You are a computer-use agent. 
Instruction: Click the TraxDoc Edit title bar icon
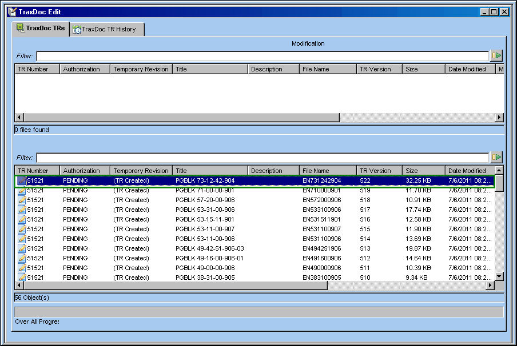(12, 12)
